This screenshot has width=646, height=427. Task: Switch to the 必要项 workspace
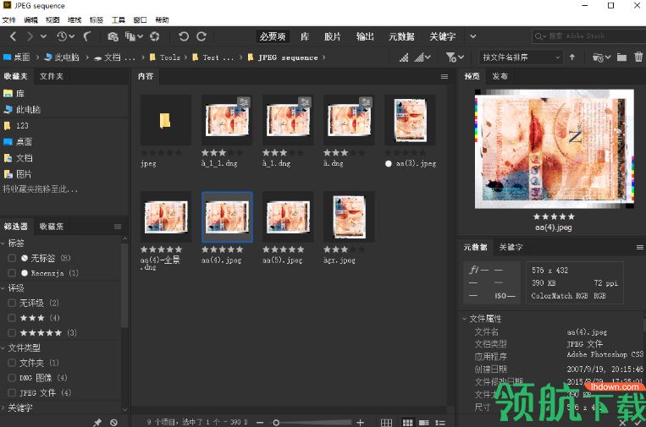coord(273,36)
